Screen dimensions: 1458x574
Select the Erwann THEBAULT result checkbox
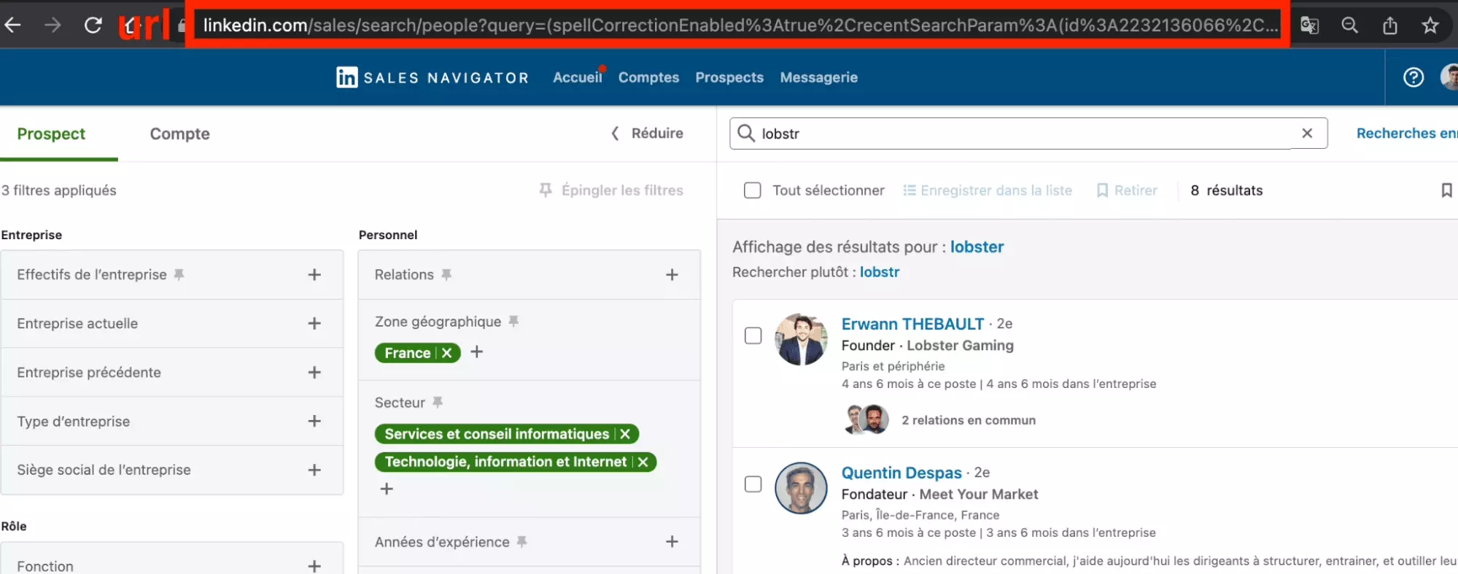tap(753, 336)
